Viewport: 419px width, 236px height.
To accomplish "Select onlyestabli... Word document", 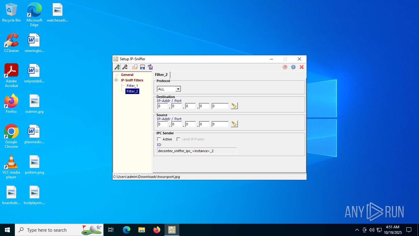I will 34,74.
